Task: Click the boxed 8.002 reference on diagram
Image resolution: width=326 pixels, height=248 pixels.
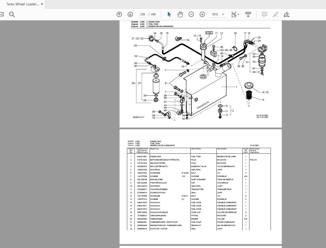Action: [209, 33]
